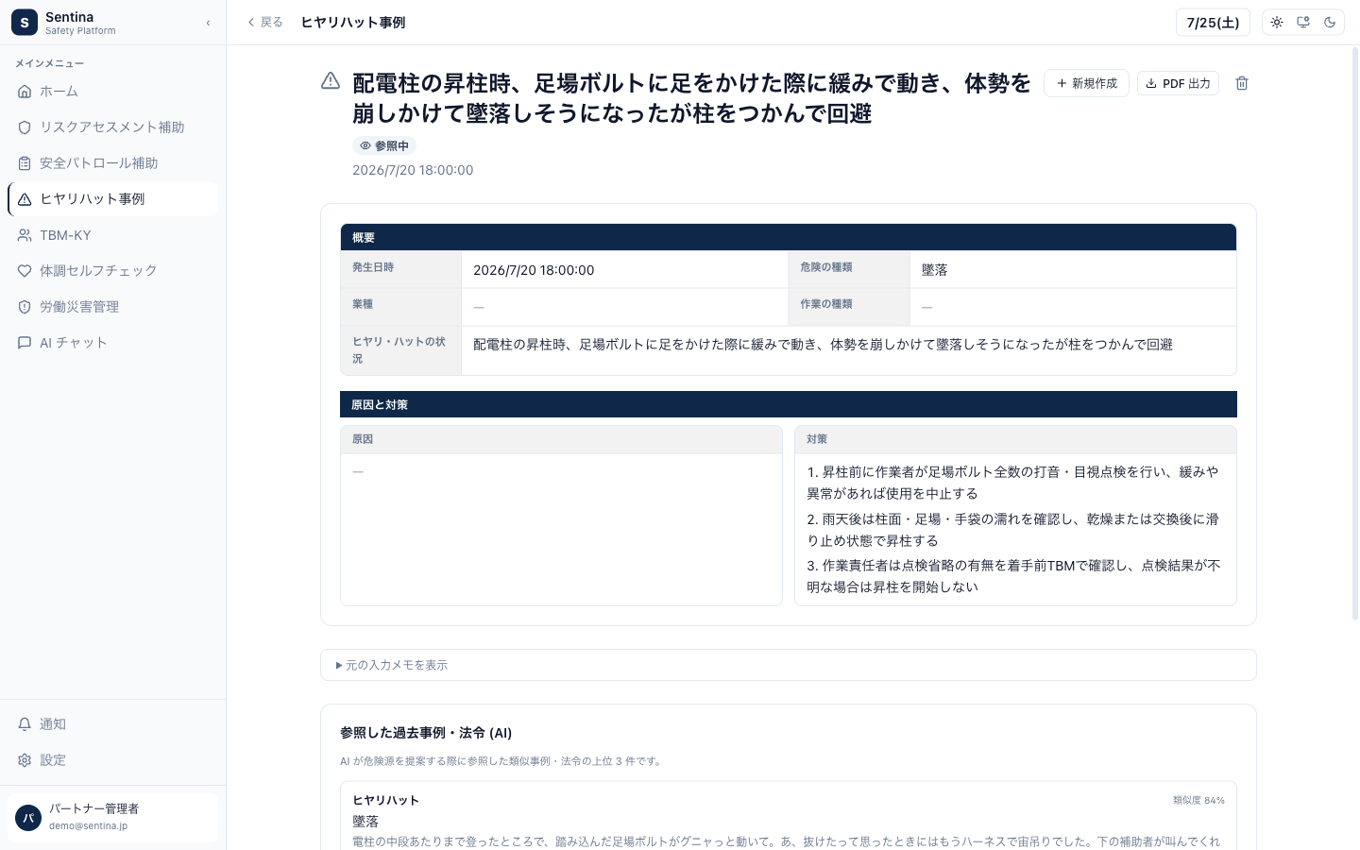The width and height of the screenshot is (1360, 850).
Task: Select ヒヤリハット事例 in the sidebar
Action: pos(112,199)
